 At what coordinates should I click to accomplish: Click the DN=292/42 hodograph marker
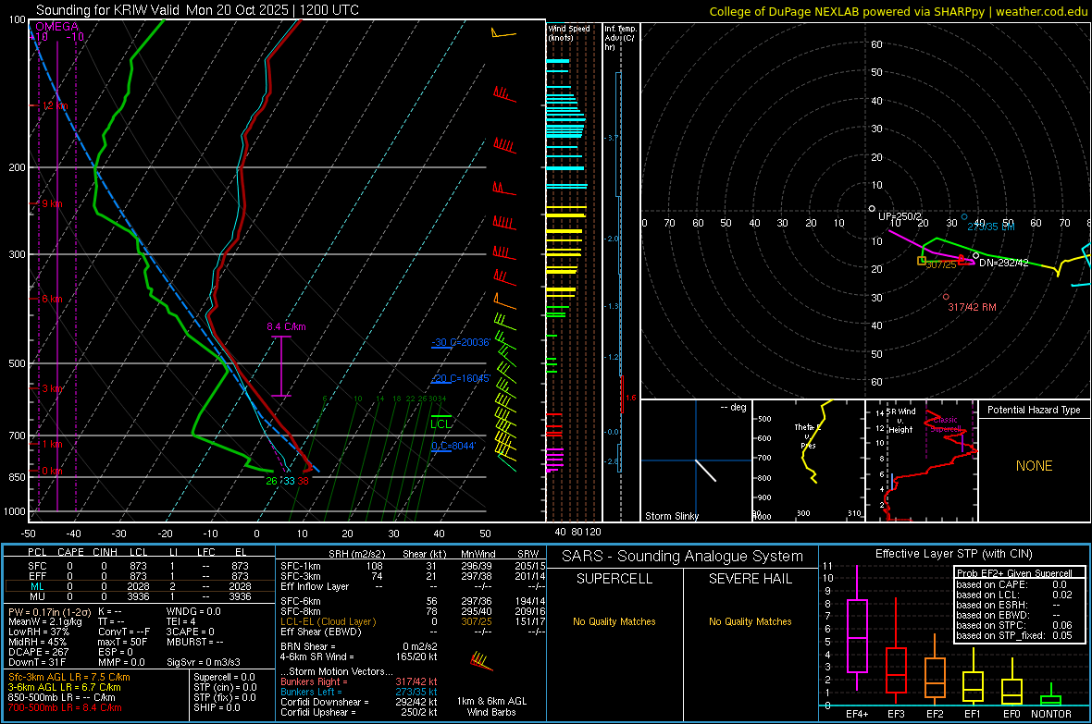(1003, 264)
